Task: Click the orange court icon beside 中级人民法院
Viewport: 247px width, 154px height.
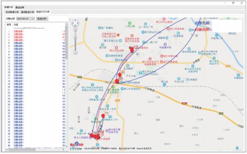Action: click(x=118, y=35)
